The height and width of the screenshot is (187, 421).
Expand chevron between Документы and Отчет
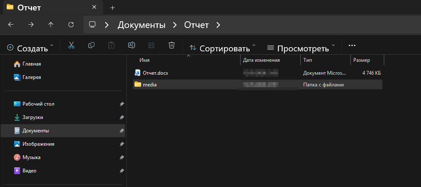(175, 25)
